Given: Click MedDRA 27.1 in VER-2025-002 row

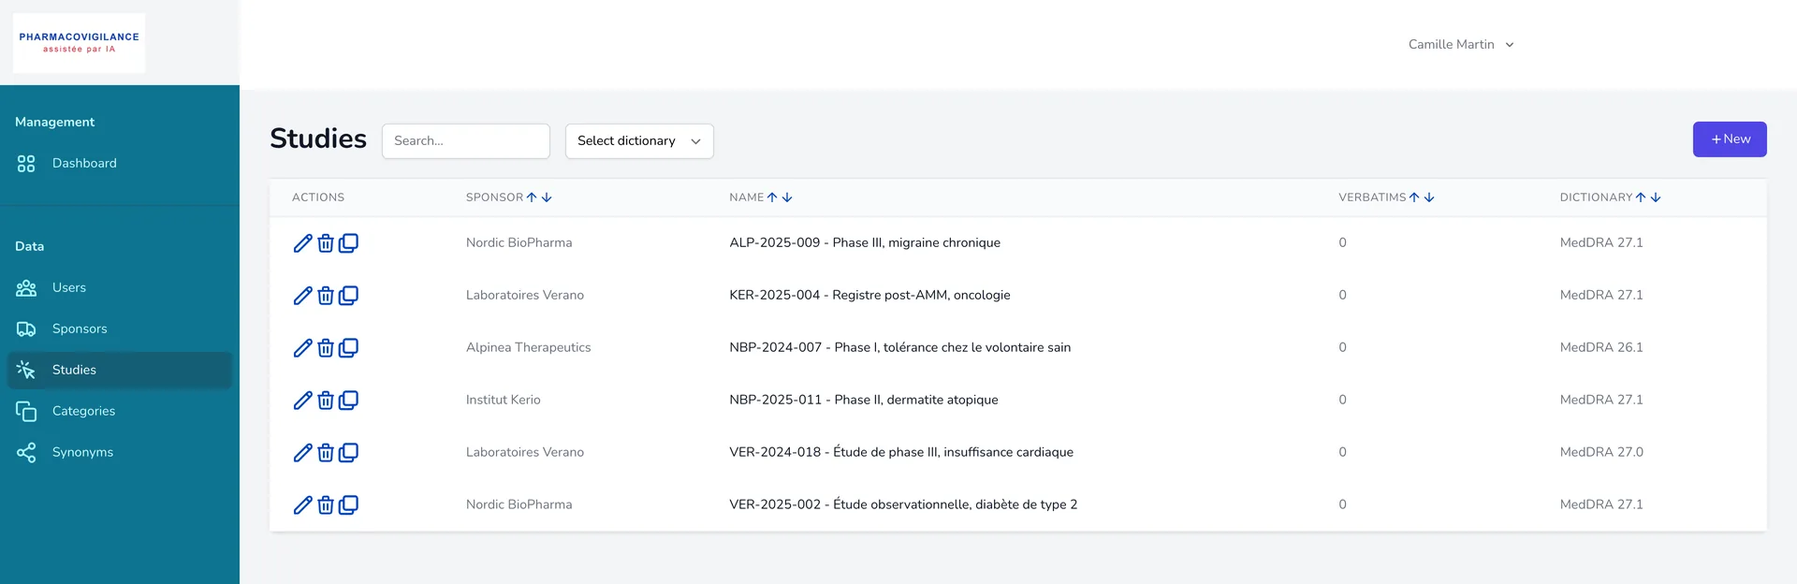Looking at the screenshot, I should pos(1601,504).
